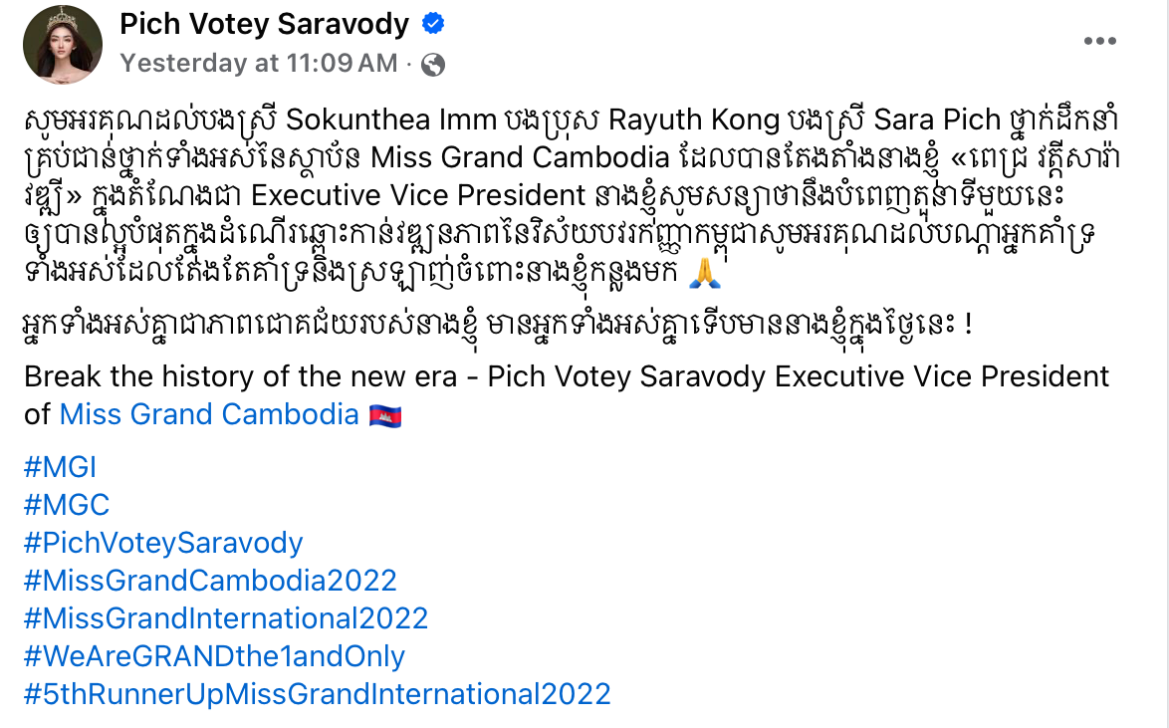Open the #MissGrandCambodia2022 hashtag

click(x=210, y=581)
